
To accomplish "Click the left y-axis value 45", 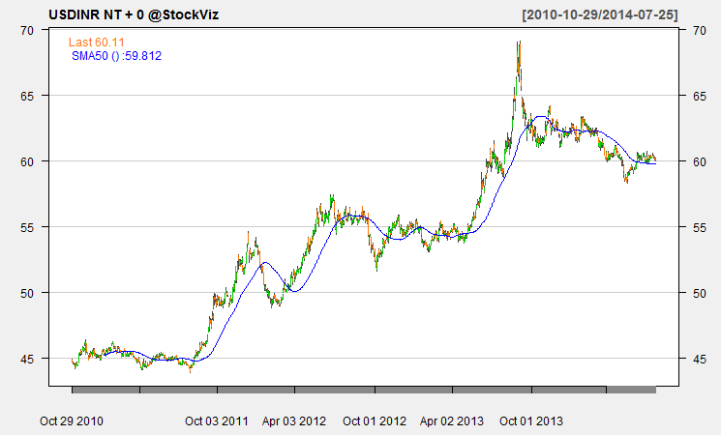I will [x=27, y=359].
